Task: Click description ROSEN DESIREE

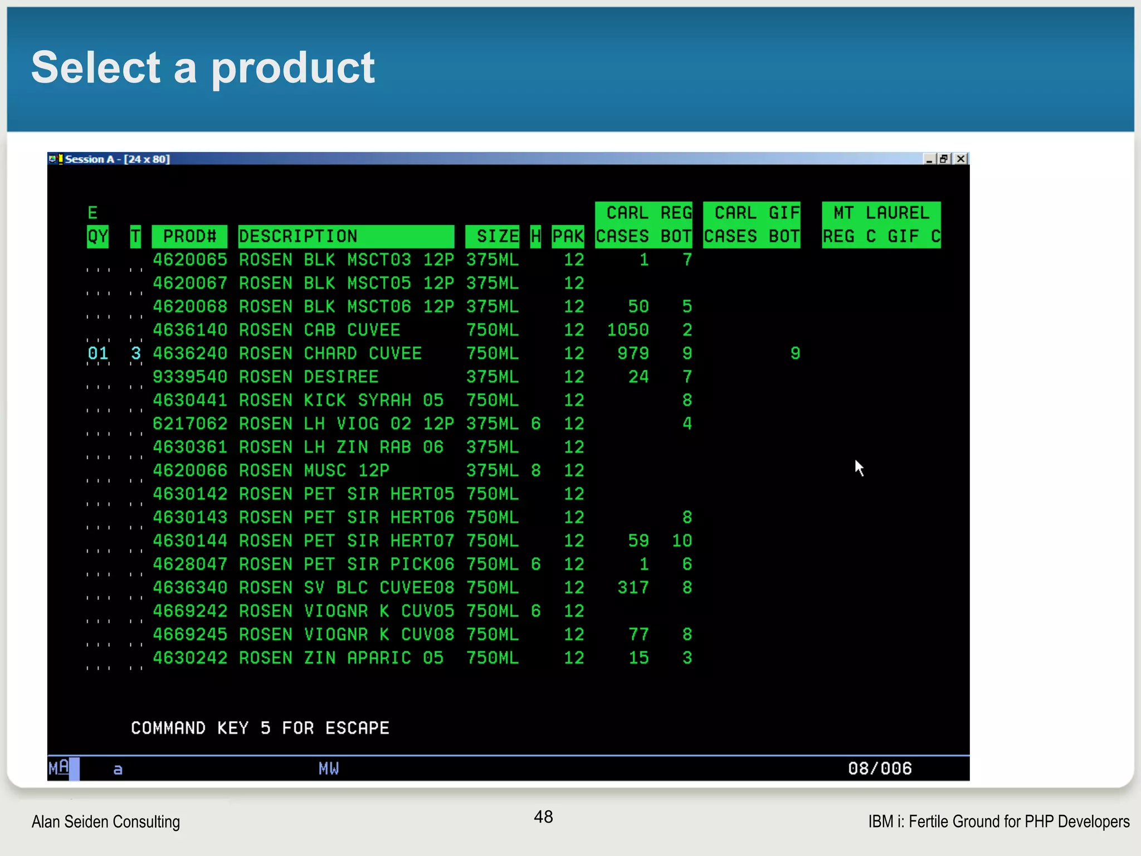Action: (309, 377)
